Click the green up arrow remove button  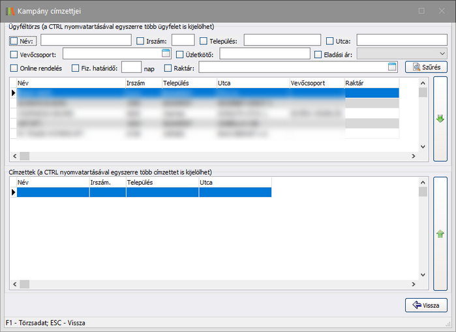click(x=440, y=234)
